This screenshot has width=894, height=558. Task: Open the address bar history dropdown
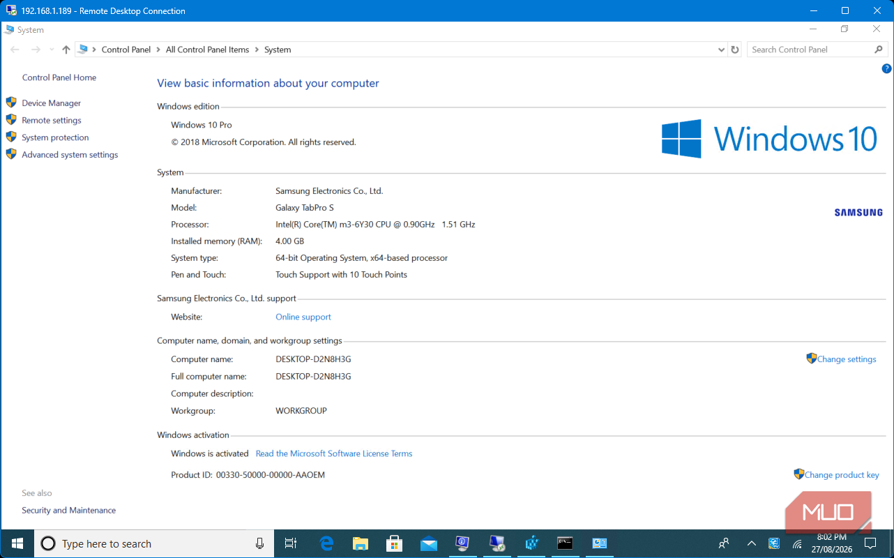coord(721,50)
